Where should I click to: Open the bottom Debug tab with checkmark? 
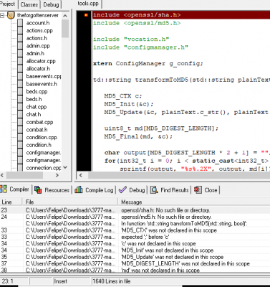coord(132,190)
